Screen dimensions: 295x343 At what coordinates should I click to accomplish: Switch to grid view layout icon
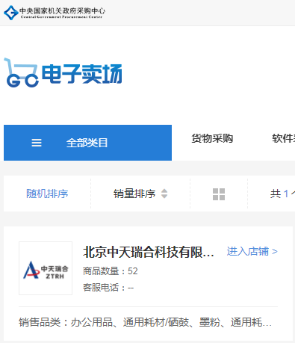219,194
